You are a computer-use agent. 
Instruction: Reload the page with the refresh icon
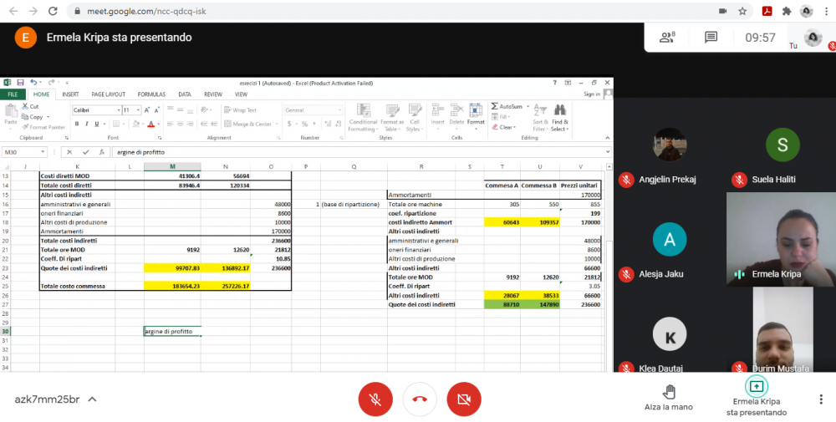pos(53,11)
